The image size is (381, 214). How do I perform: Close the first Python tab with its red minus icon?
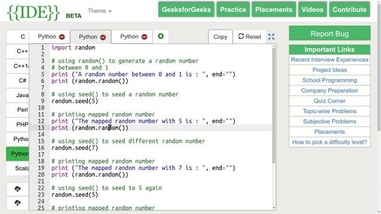[62, 37]
